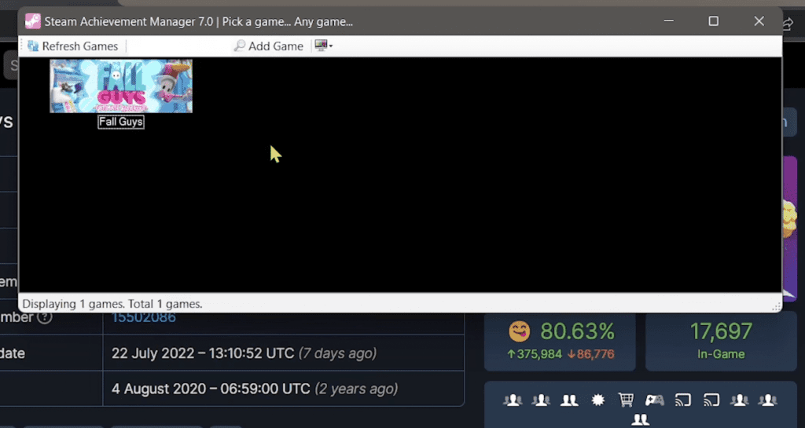805x428 pixels.
Task: Click the Steam Achievement Manager title icon
Action: 32,21
